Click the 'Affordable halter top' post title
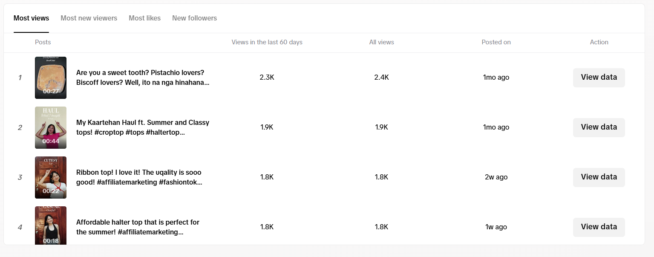654x257 pixels. pyautogui.click(x=138, y=227)
